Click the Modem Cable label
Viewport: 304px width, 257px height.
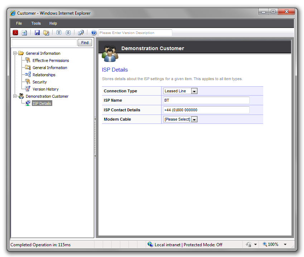click(x=117, y=119)
